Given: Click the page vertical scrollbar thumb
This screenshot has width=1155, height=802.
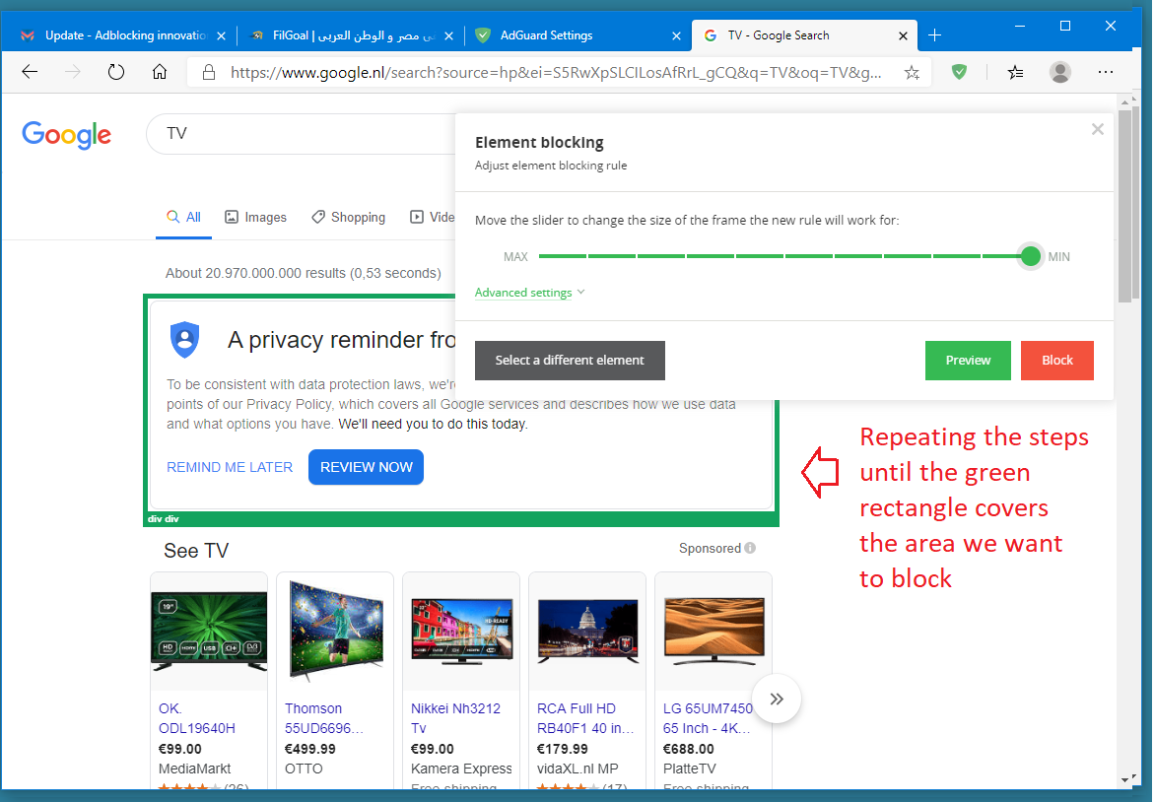Looking at the screenshot, I should pyautogui.click(x=1124, y=206).
